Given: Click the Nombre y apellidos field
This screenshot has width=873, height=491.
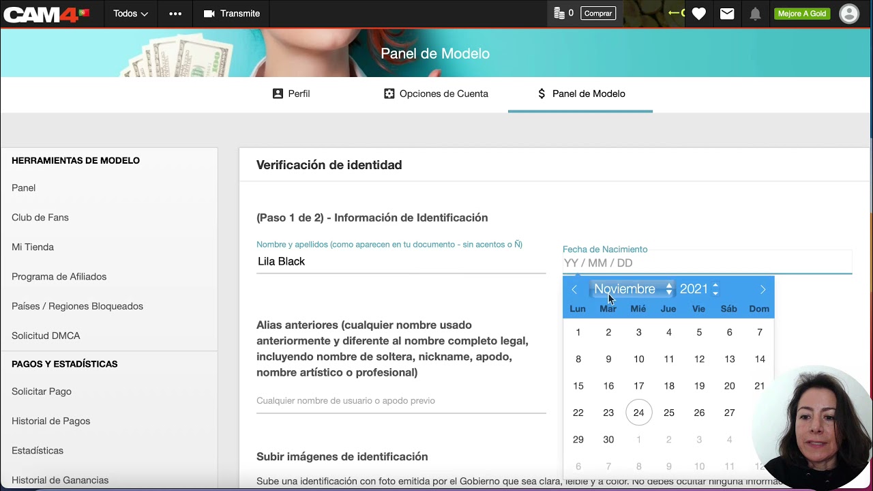Looking at the screenshot, I should coord(401,262).
